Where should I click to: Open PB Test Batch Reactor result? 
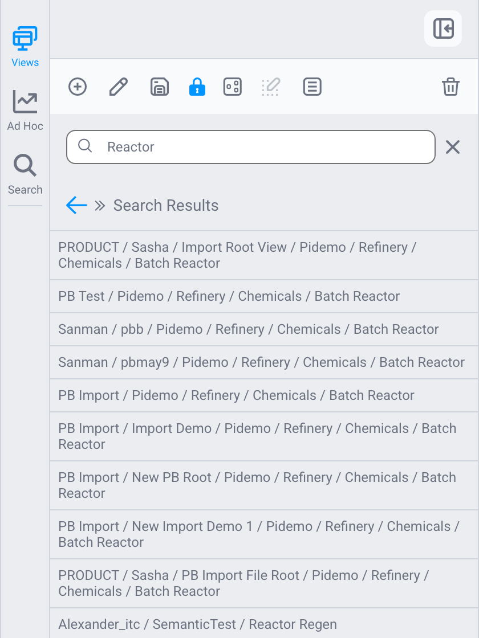coord(264,296)
